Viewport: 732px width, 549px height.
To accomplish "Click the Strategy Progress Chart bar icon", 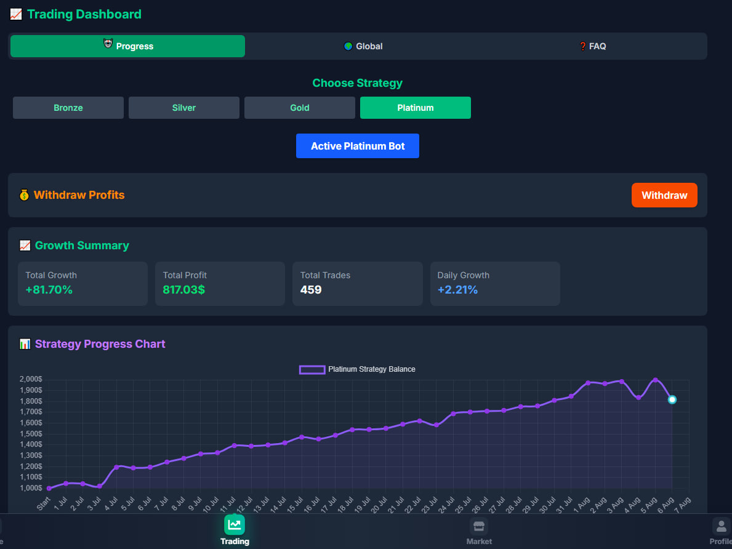I will tap(25, 344).
